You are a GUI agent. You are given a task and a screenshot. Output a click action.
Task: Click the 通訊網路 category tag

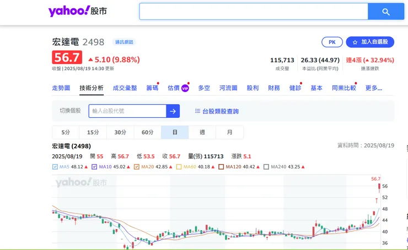(124, 42)
